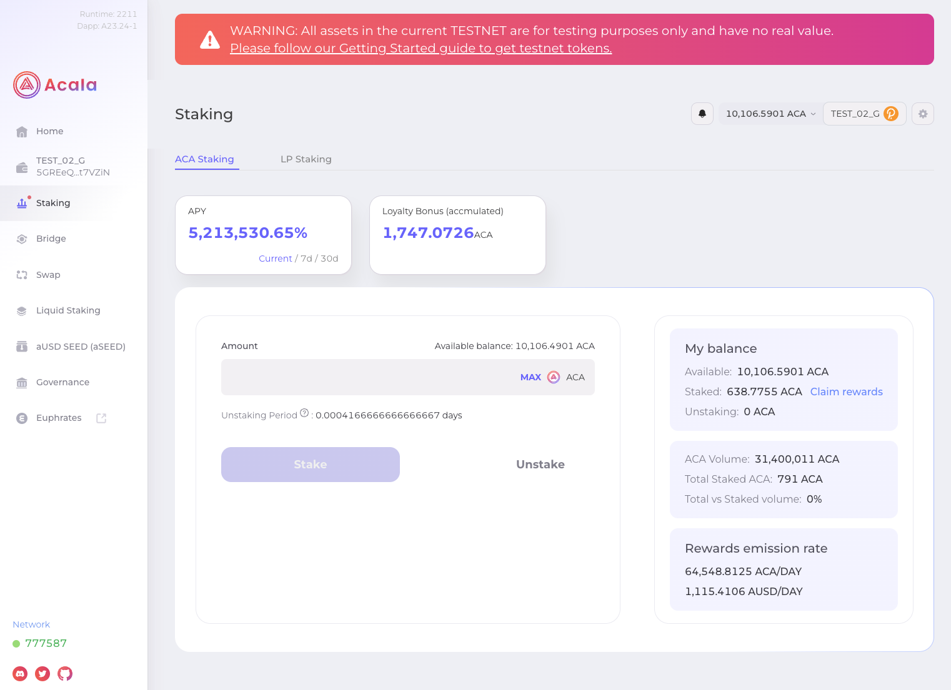Open settings gear icon in header
This screenshot has height=690, width=951.
click(923, 114)
